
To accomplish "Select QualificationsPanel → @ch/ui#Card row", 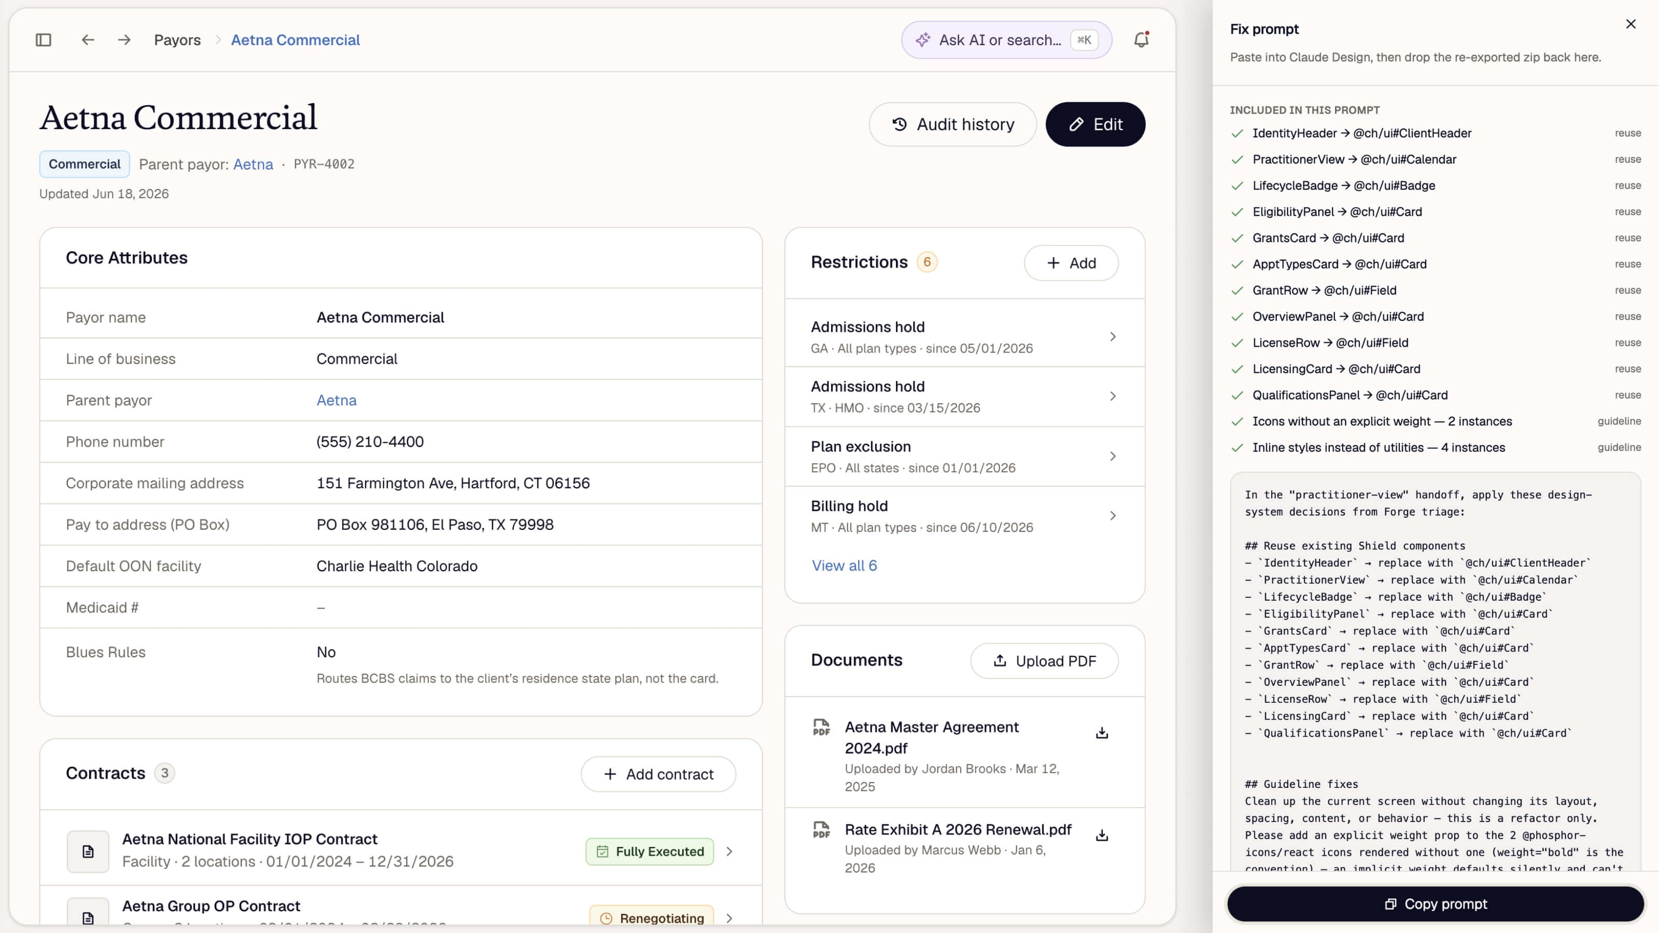I will click(x=1436, y=395).
